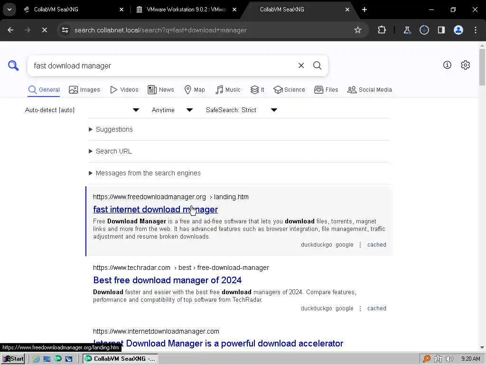Screen dimensions: 486x365
Task: Click the SearXNG magnifier logo
Action: coord(13,66)
